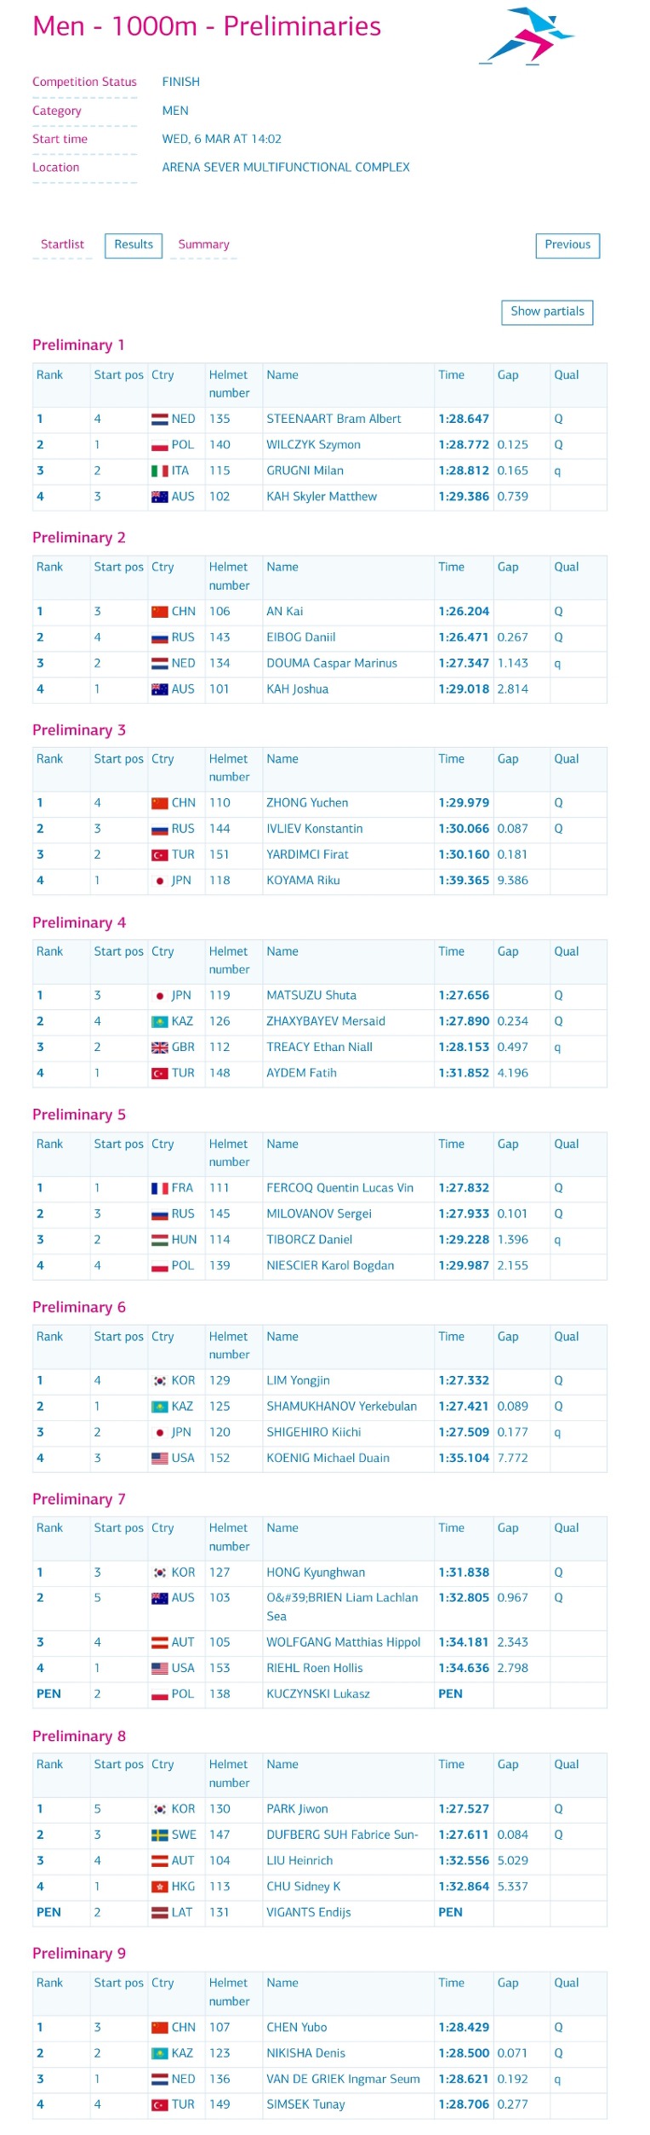650x2135 pixels.
Task: Switch to the Results tab
Action: click(x=134, y=245)
